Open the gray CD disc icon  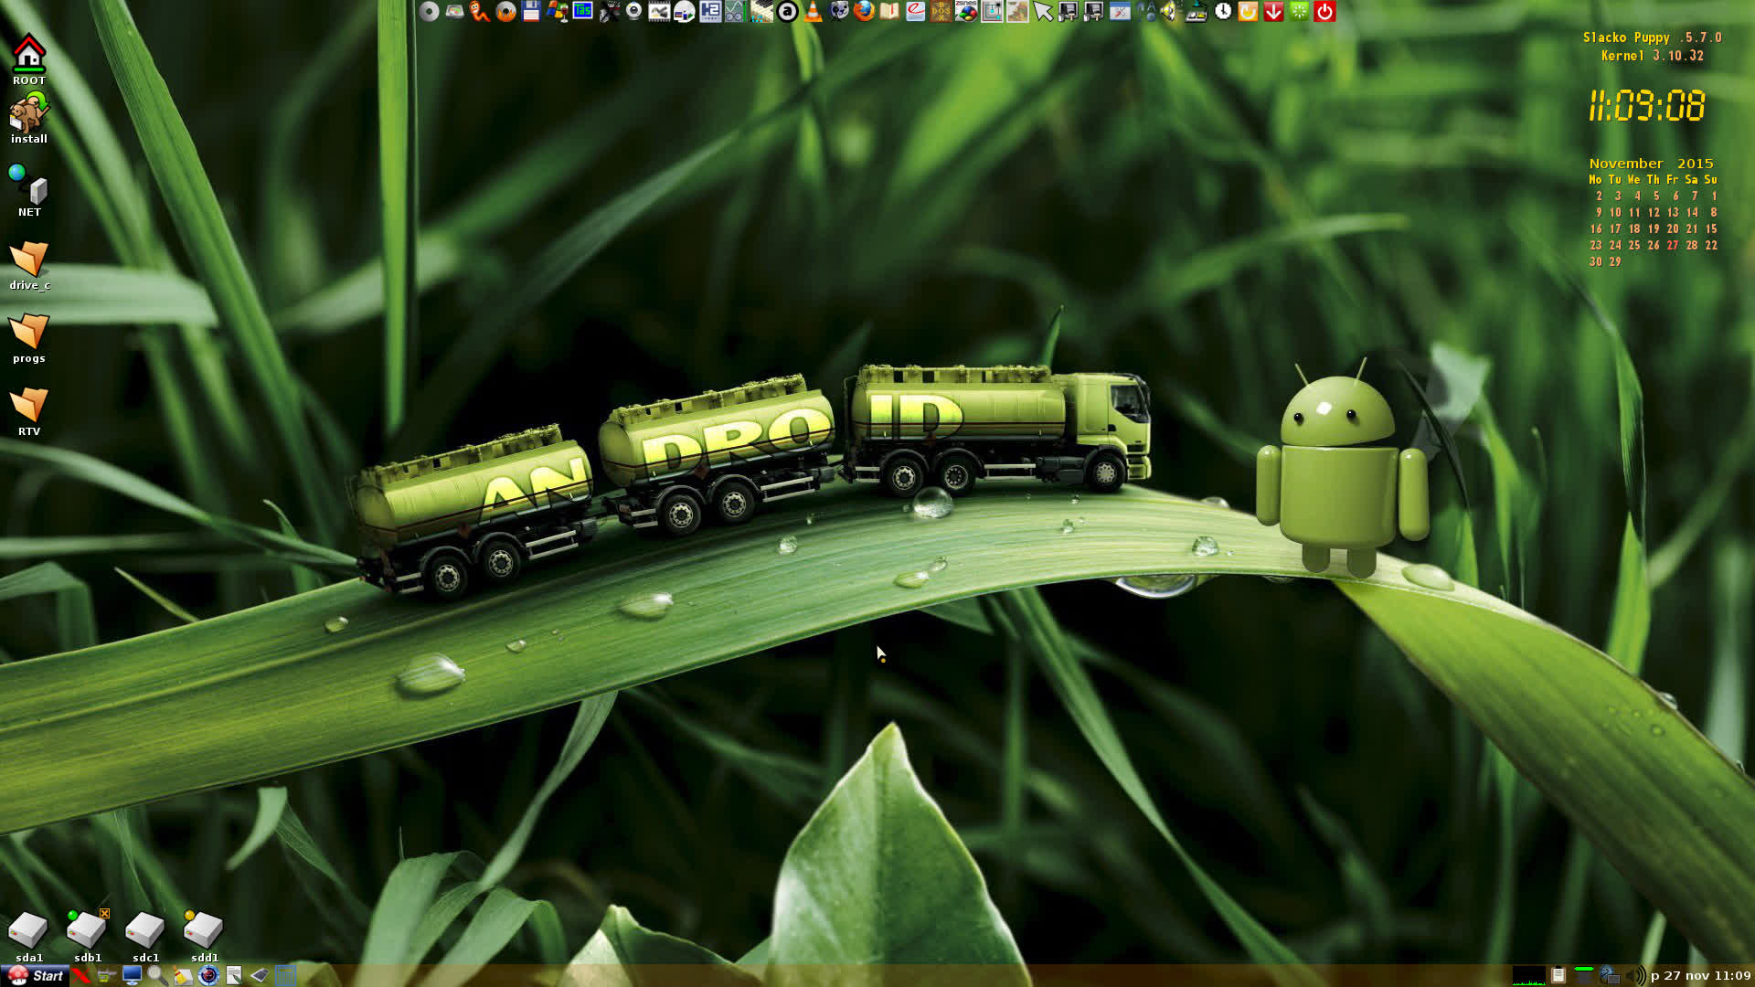(429, 11)
